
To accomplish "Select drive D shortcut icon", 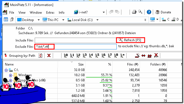I will 175,19.
